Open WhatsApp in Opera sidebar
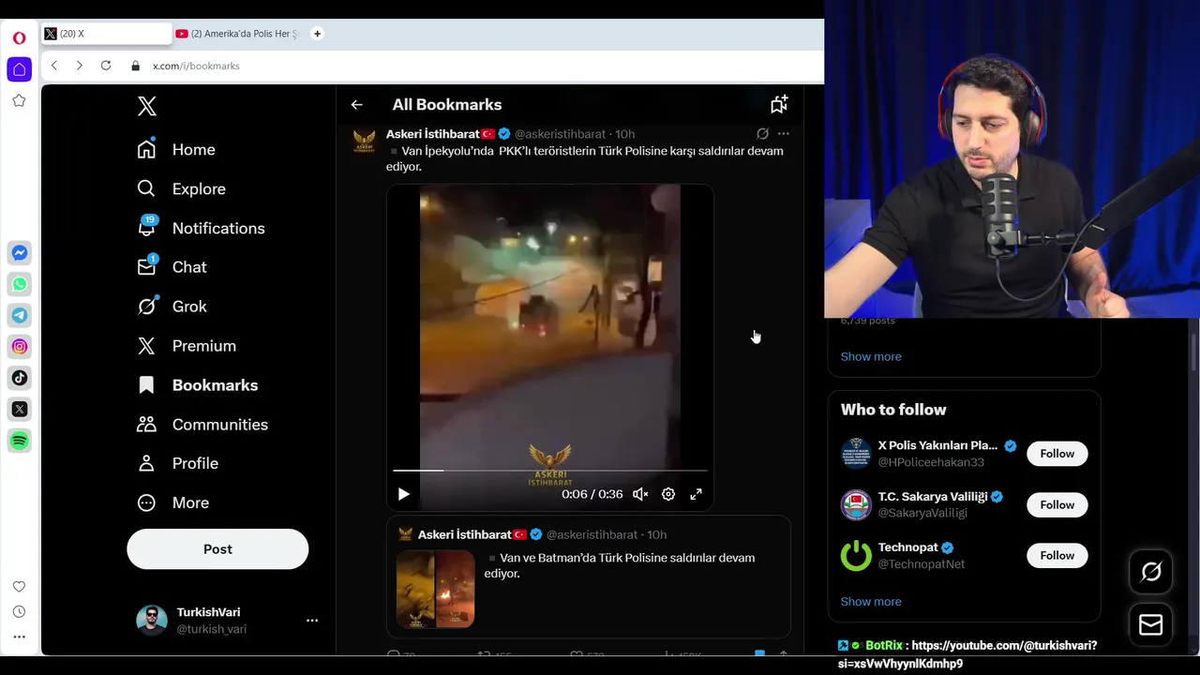 click(x=20, y=284)
